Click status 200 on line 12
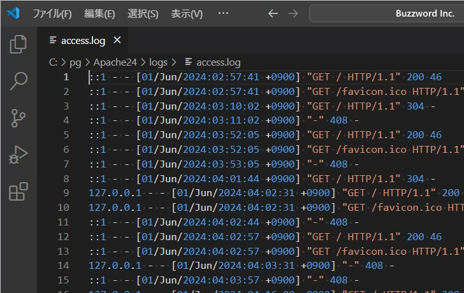464x293 pixels. [416, 236]
